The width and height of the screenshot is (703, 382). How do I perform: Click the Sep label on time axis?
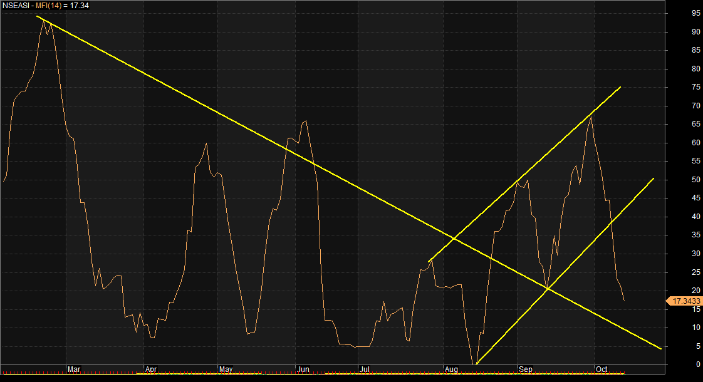[526, 369]
